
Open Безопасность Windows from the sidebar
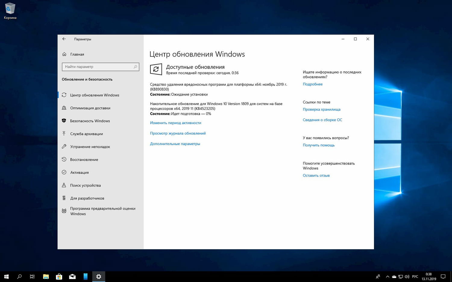pyautogui.click(x=90, y=121)
